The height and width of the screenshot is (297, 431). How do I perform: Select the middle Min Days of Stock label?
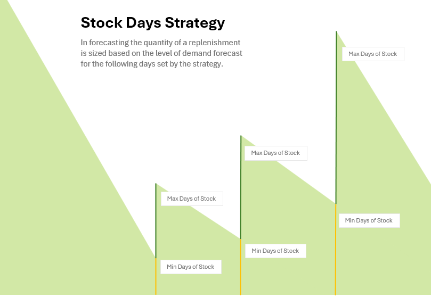tap(275, 251)
